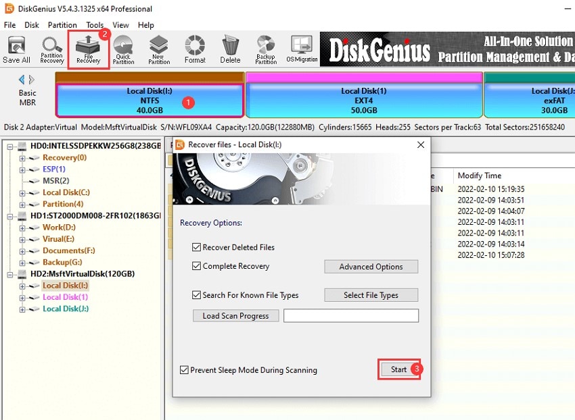The width and height of the screenshot is (575, 420).
Task: Select Partition(4) in disk tree
Action: [x=63, y=204]
